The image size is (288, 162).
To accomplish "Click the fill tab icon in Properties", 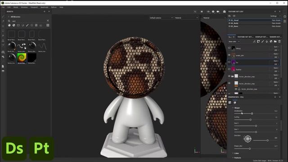I will [230, 103].
